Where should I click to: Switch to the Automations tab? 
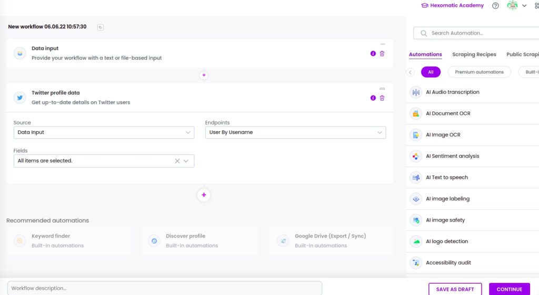pyautogui.click(x=425, y=55)
